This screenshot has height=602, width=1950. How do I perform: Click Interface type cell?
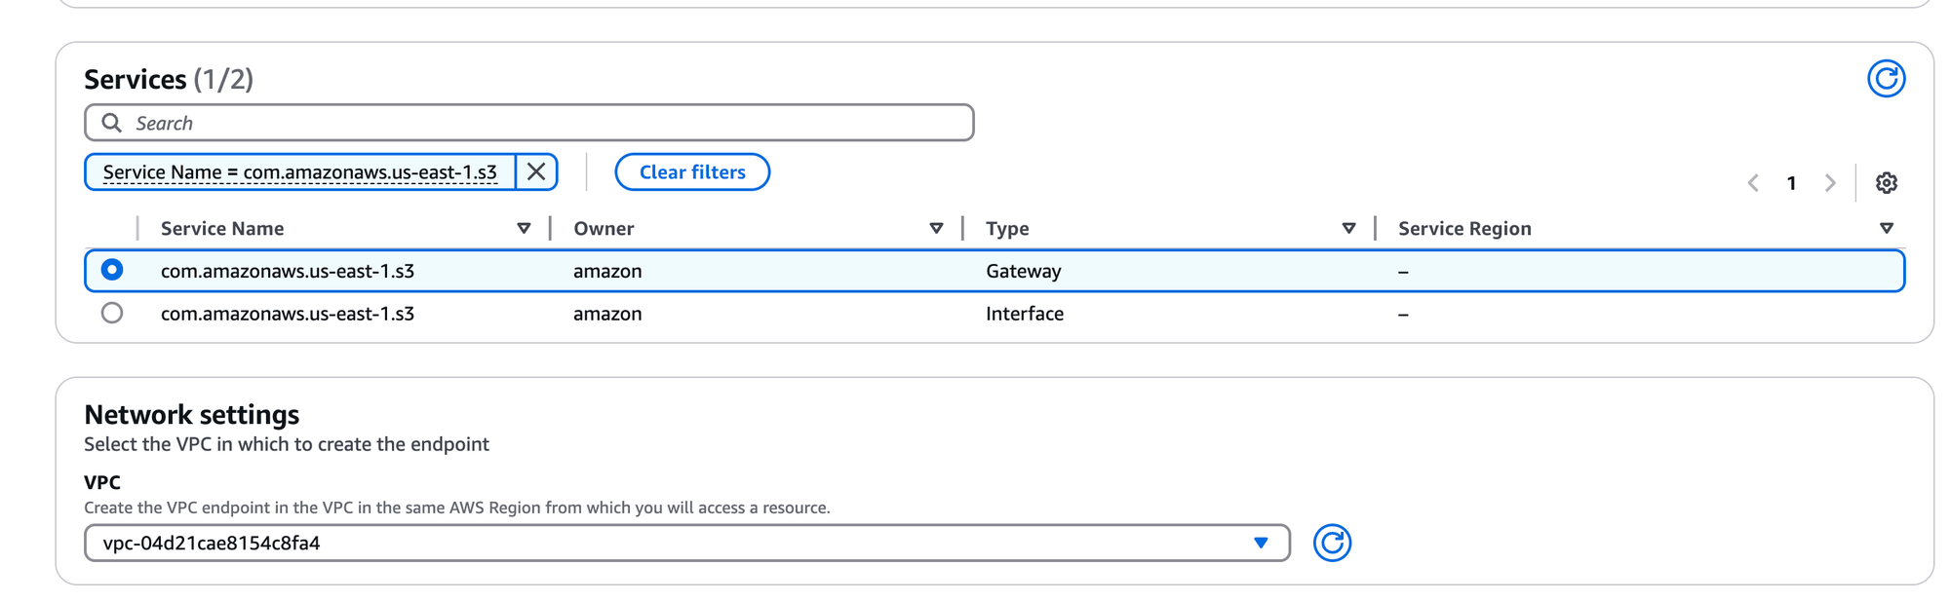[x=1025, y=314]
